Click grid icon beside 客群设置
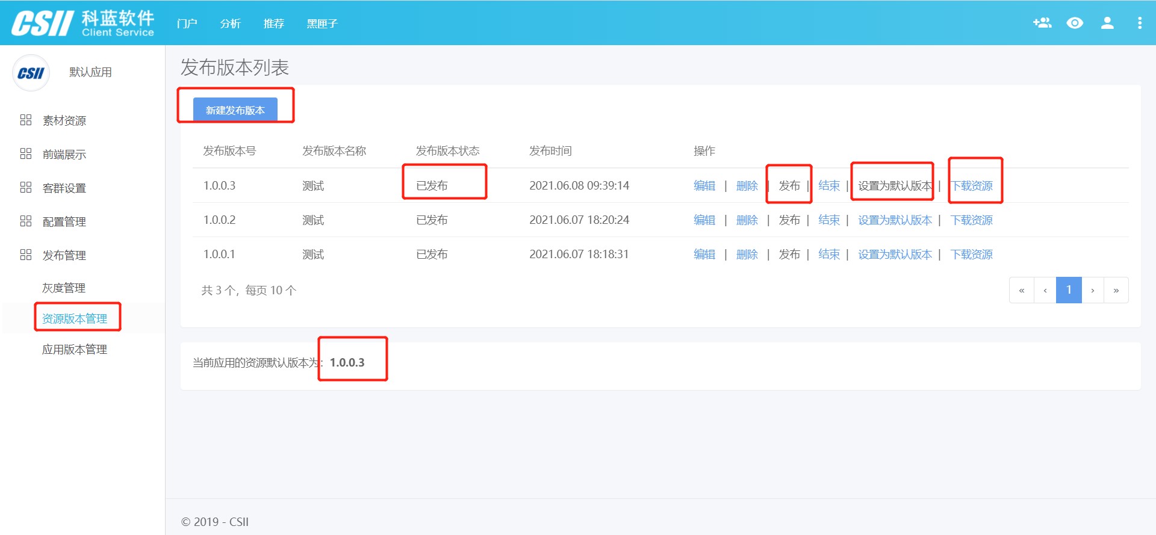 [26, 187]
